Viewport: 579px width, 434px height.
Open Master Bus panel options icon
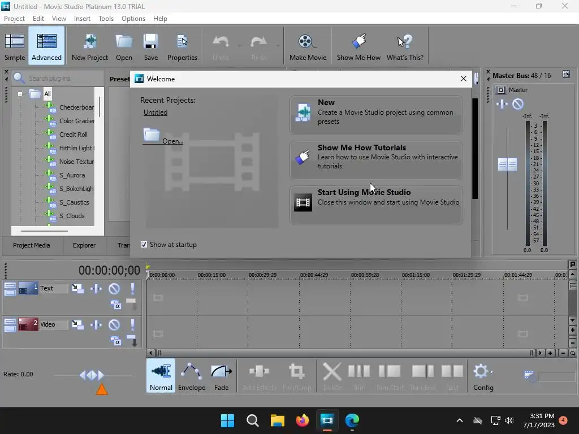pos(566,74)
